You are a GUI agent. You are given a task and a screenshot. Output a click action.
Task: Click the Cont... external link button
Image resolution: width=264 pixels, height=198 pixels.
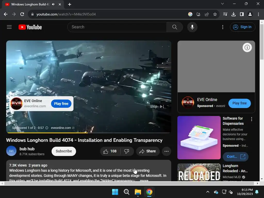[236, 156]
